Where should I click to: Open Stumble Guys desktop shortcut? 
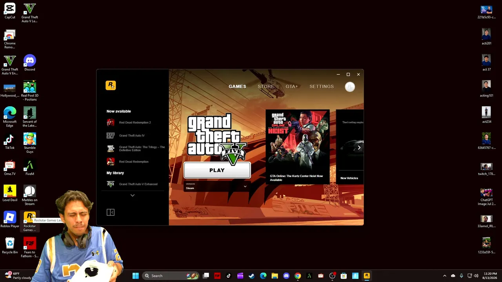click(29, 143)
